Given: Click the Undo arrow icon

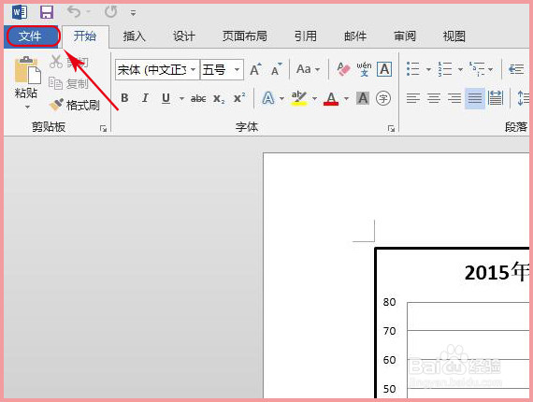Looking at the screenshot, I should coord(74,12).
